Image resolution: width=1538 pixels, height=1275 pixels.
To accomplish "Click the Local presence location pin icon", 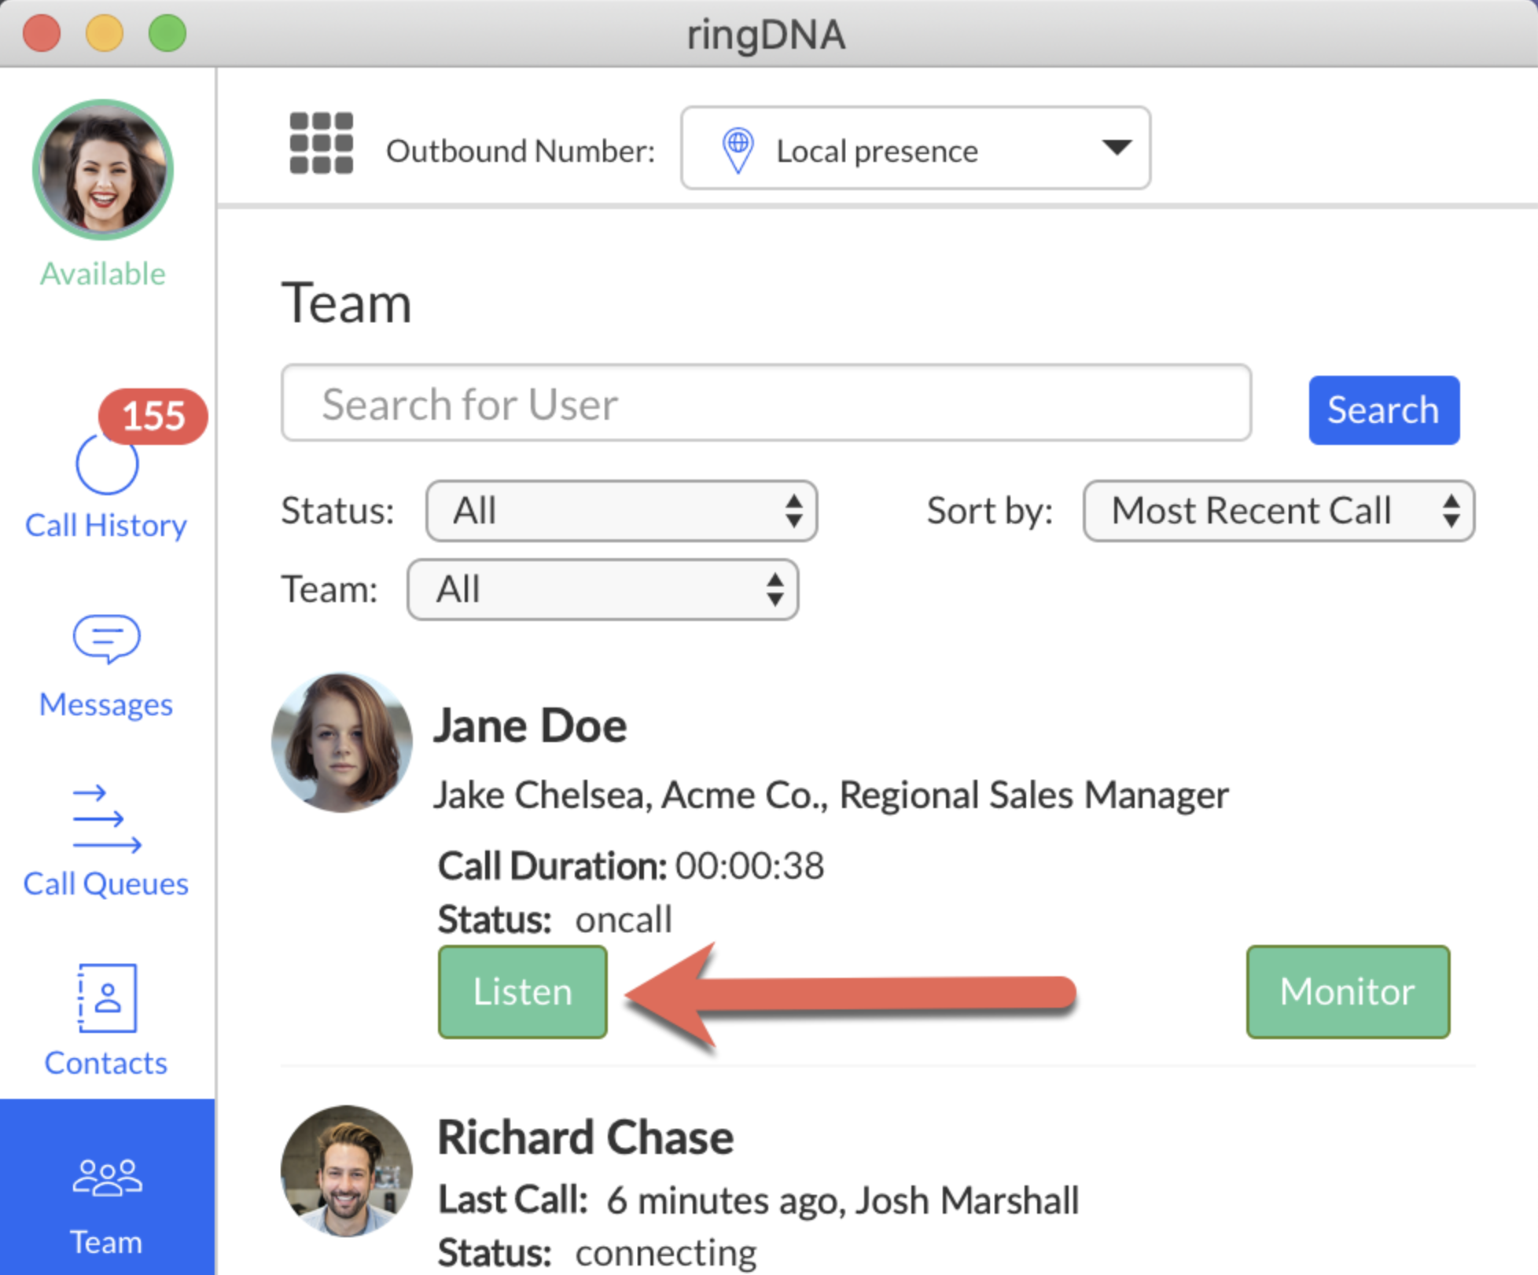I will (738, 149).
